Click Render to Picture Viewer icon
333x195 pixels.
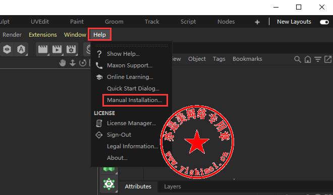(x=57, y=49)
